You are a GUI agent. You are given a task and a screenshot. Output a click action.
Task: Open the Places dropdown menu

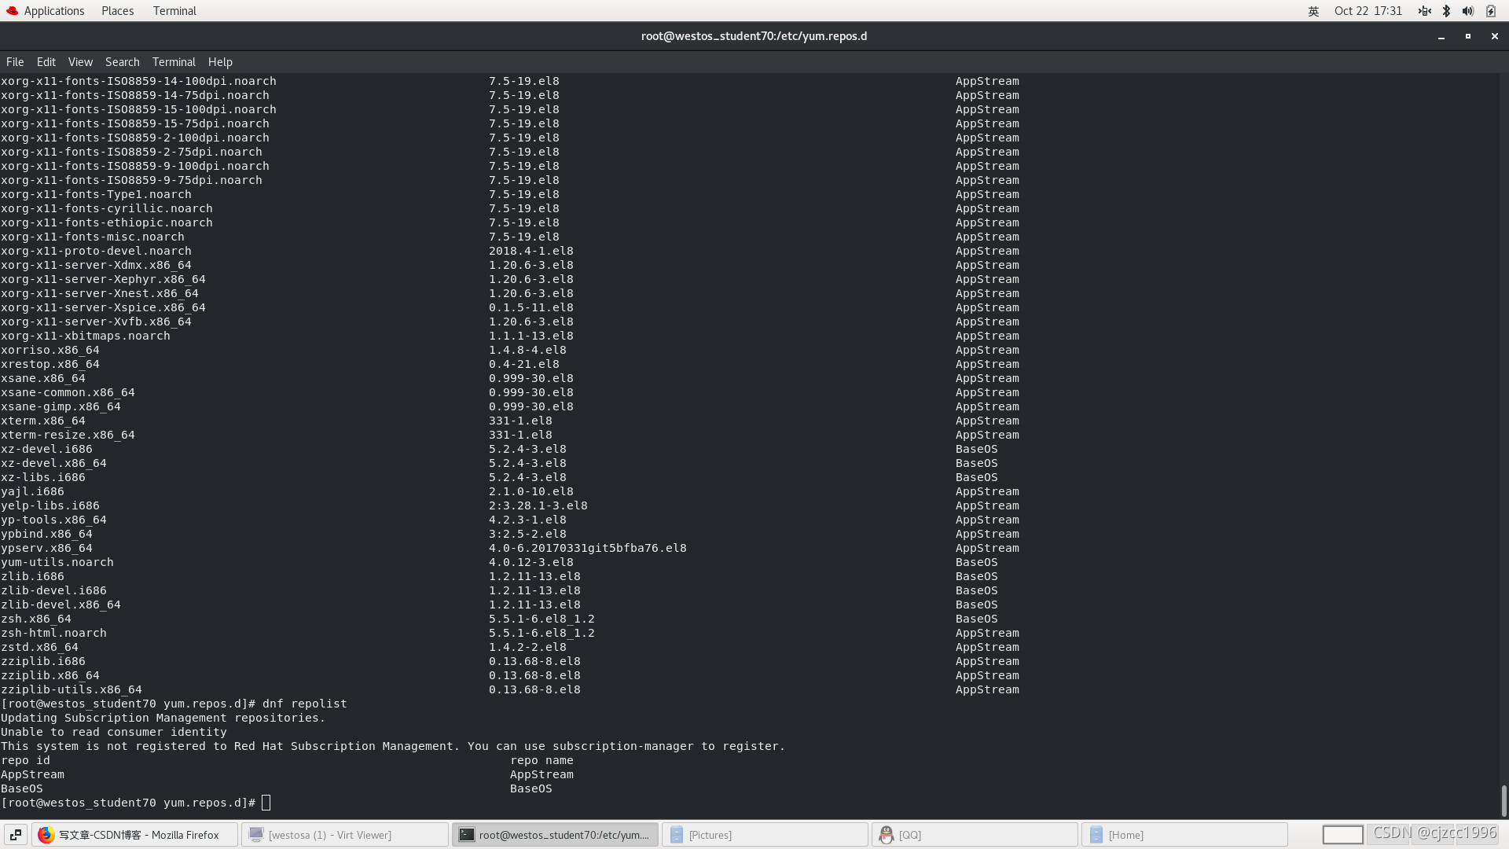pyautogui.click(x=117, y=11)
